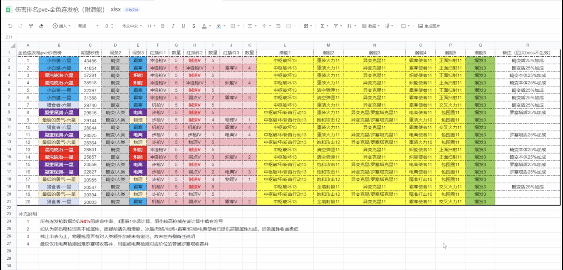Open the fill color dropdown arrow
The image size is (563, 270).
pyautogui.click(x=224, y=26)
